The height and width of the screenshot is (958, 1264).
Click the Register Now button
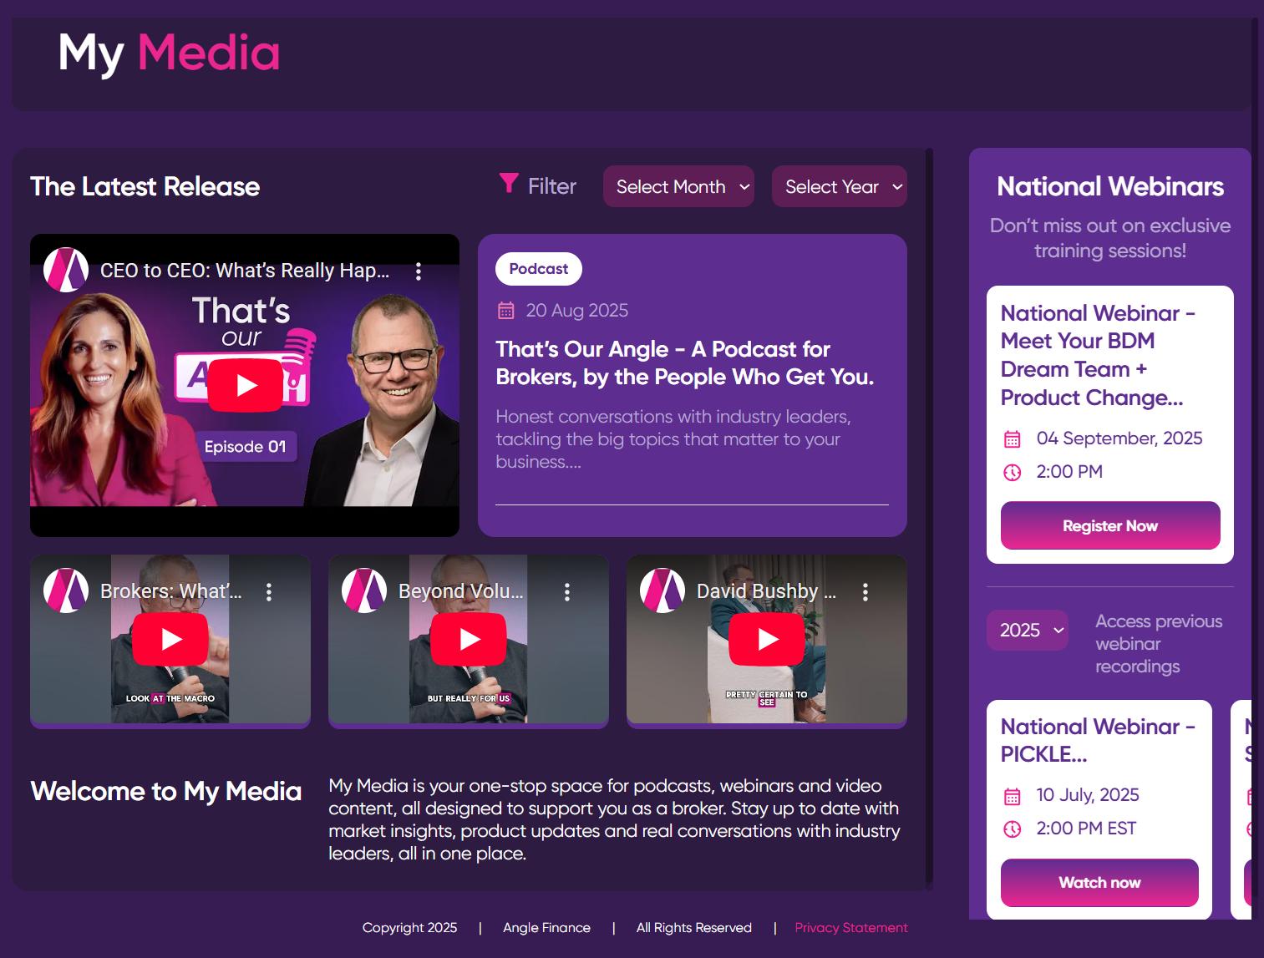point(1110,525)
